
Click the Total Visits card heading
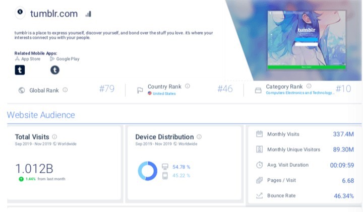click(x=32, y=137)
